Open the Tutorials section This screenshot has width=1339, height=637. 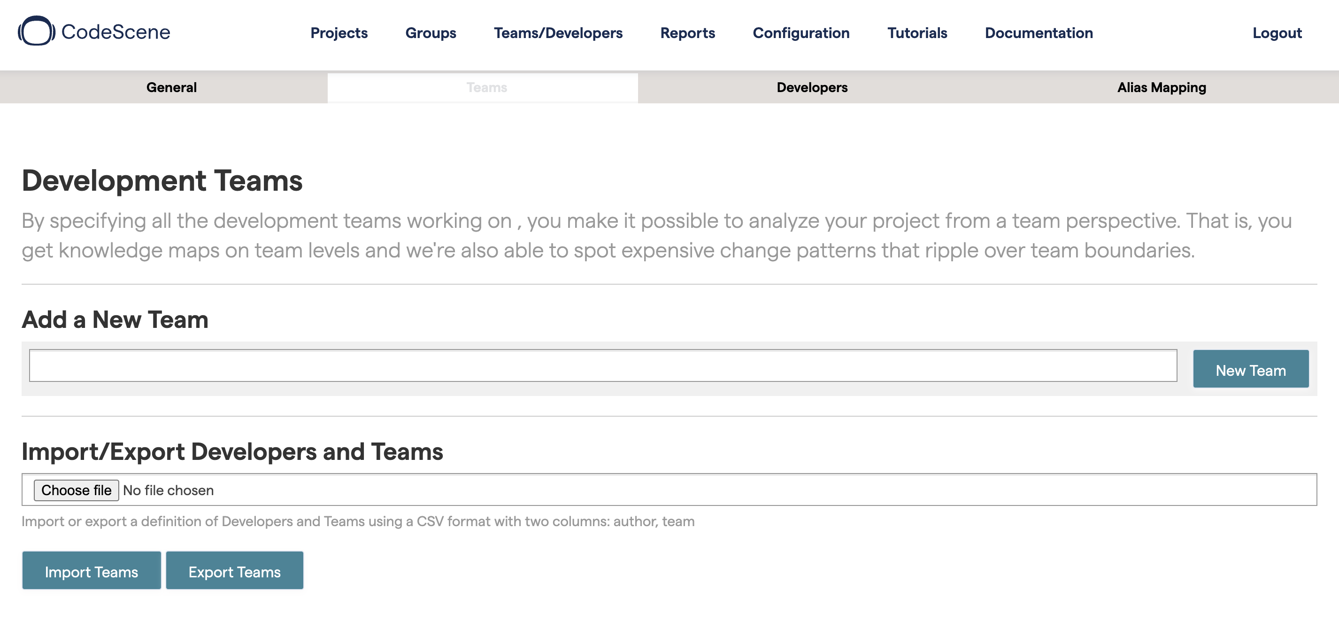click(917, 32)
